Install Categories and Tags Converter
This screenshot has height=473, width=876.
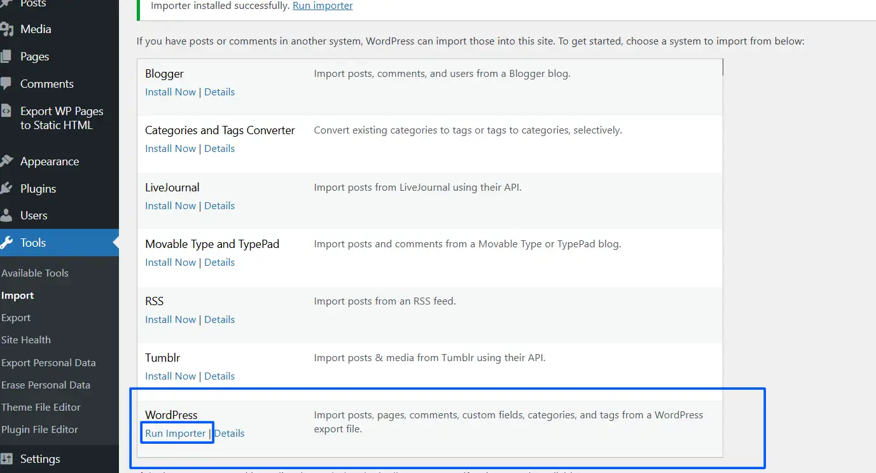click(170, 149)
